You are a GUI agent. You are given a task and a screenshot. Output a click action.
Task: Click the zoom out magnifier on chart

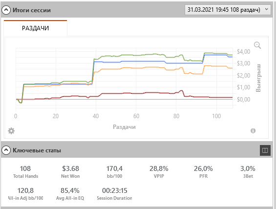pyautogui.click(x=257, y=45)
